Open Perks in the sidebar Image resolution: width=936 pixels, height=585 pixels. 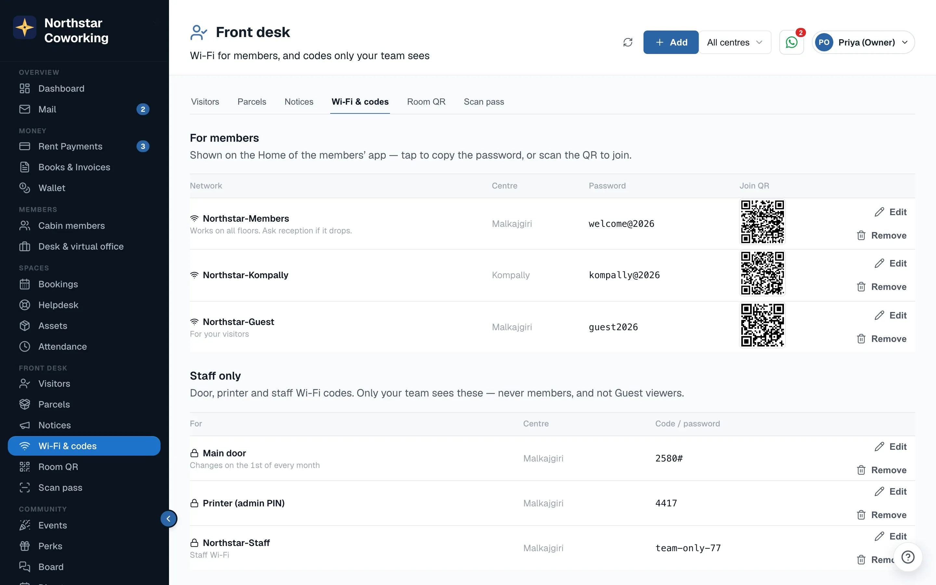[84, 546]
